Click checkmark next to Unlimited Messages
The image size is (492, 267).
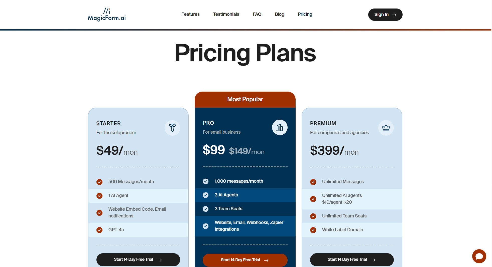[313, 182]
